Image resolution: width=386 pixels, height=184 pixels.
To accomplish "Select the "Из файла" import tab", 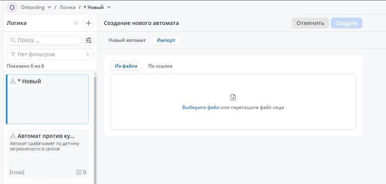I will point(126,66).
